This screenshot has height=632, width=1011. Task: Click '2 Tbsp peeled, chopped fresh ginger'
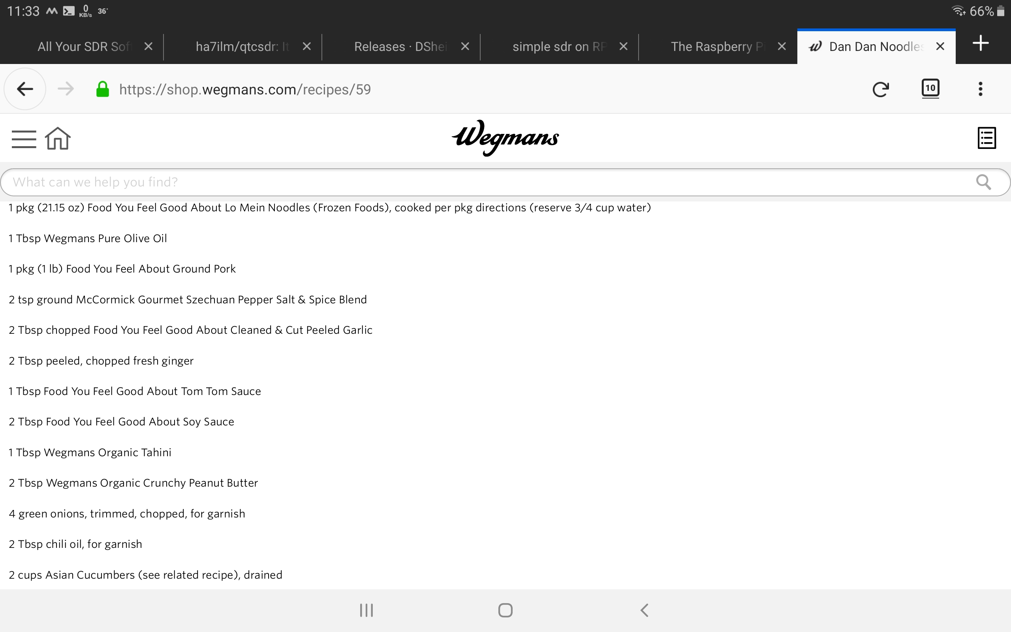click(x=101, y=361)
